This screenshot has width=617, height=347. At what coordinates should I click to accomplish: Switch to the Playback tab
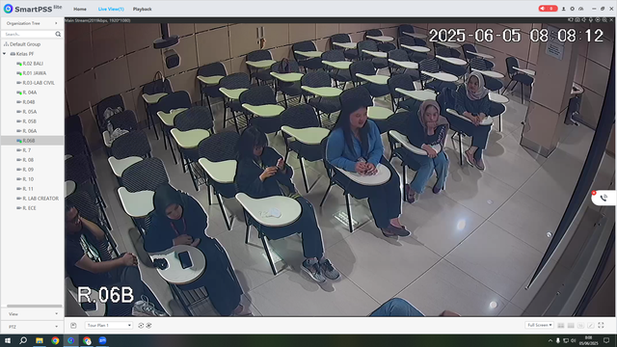click(142, 9)
